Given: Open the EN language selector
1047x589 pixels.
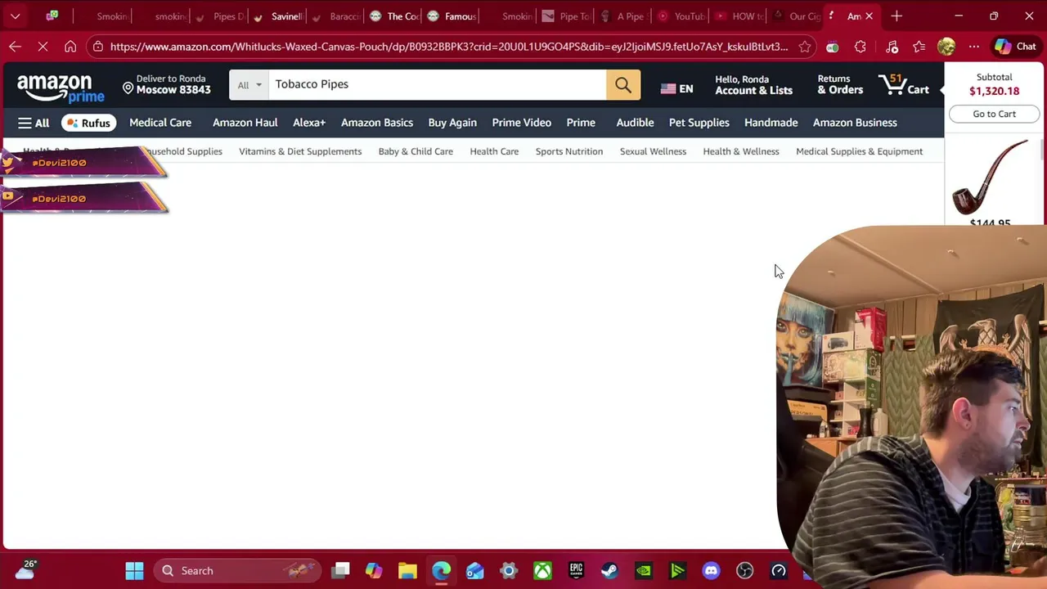Looking at the screenshot, I should [676, 88].
